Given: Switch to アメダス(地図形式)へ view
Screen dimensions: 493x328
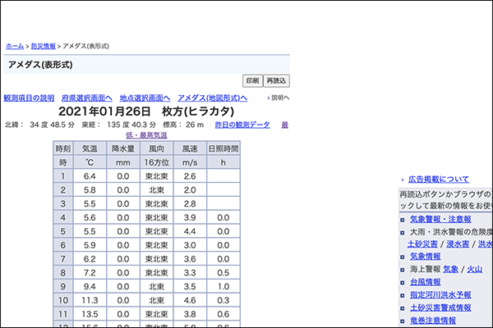Looking at the screenshot, I should [212, 98].
